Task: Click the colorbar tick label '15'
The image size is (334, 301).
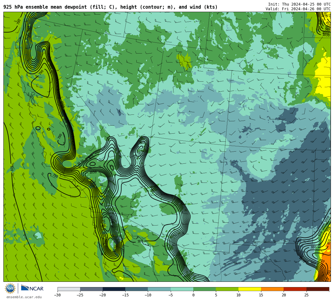Action: click(x=261, y=295)
